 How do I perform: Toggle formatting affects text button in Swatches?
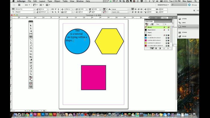pyautogui.click(x=152, y=24)
